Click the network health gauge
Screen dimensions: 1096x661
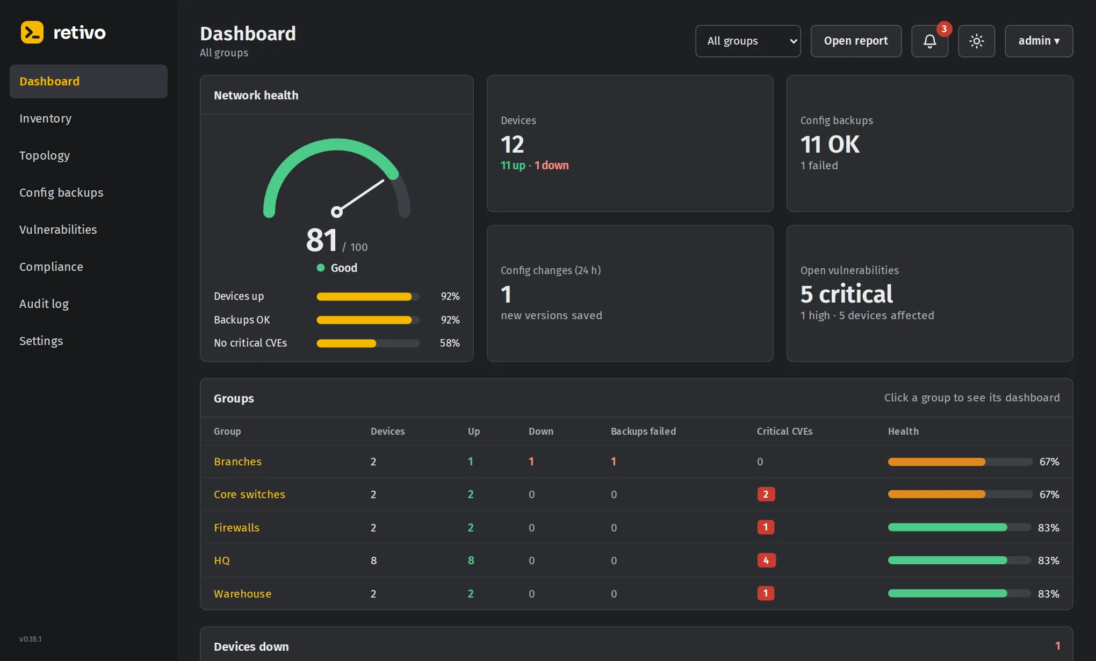tap(337, 178)
